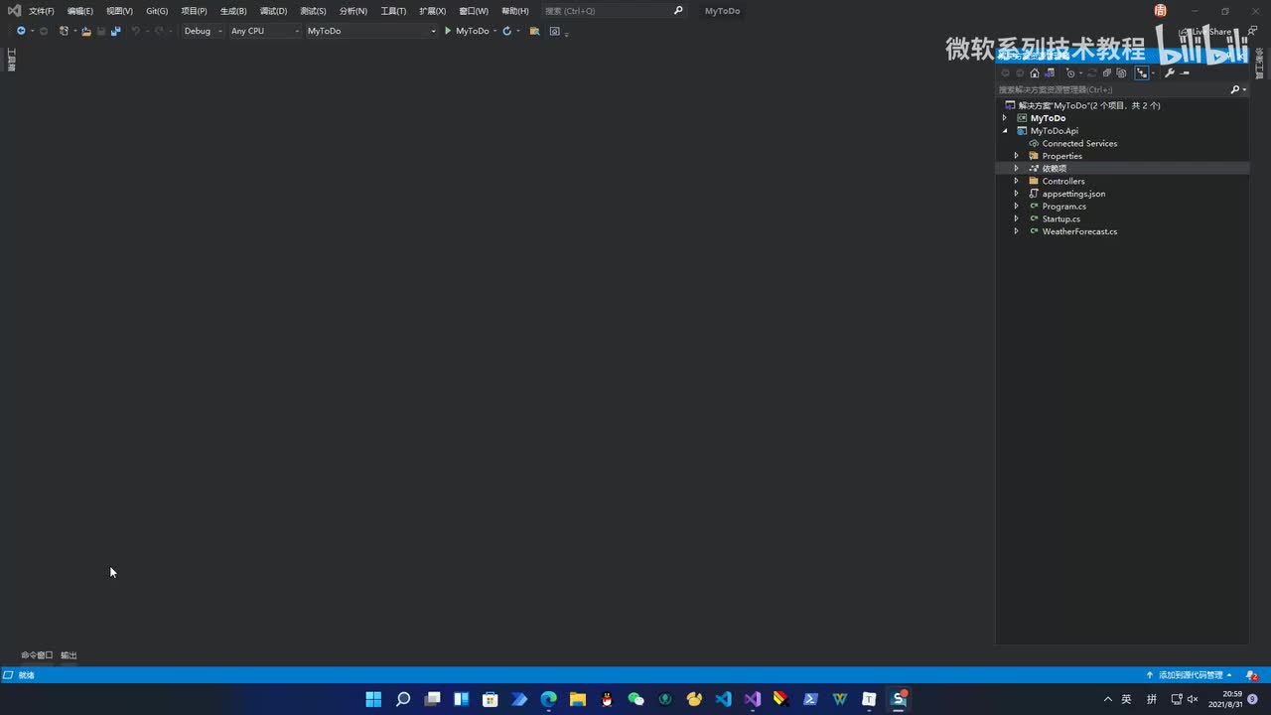Image resolution: width=1271 pixels, height=715 pixels.
Task: Click the 输出 tab at bottom
Action: (x=69, y=655)
